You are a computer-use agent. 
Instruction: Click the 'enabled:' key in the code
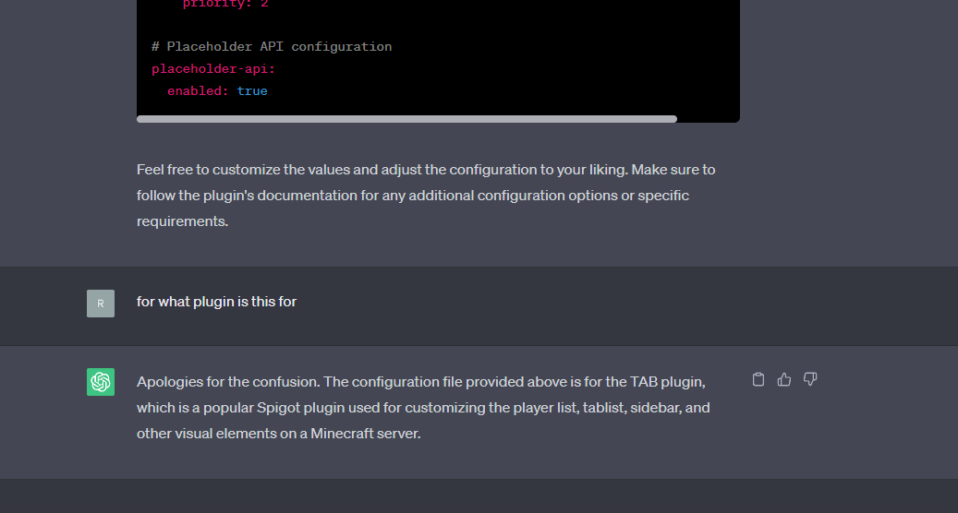[x=198, y=91]
